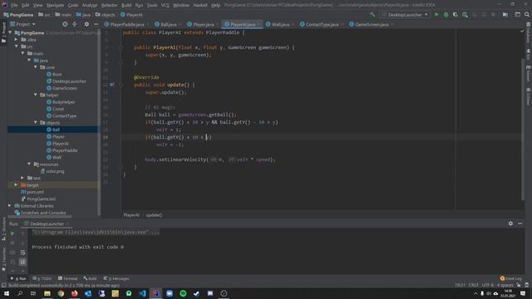
Task: Collapse the helper package
Action: [x=36, y=95]
